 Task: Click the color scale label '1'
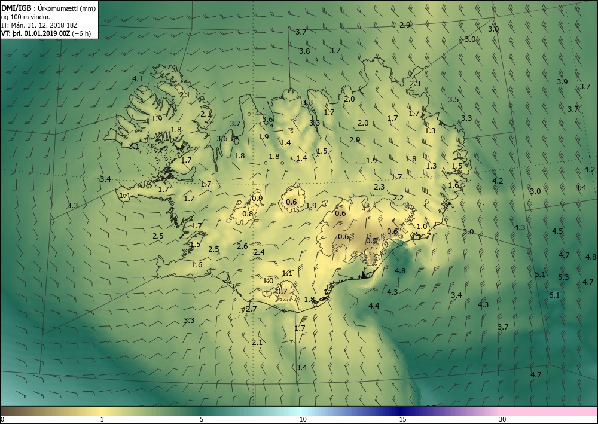[x=102, y=419]
